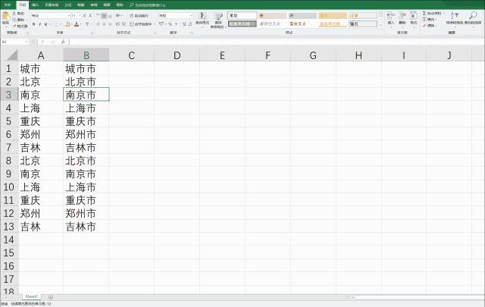Apply the gray 好 cell style swatch
The image size is (485, 307).
pos(302,15)
